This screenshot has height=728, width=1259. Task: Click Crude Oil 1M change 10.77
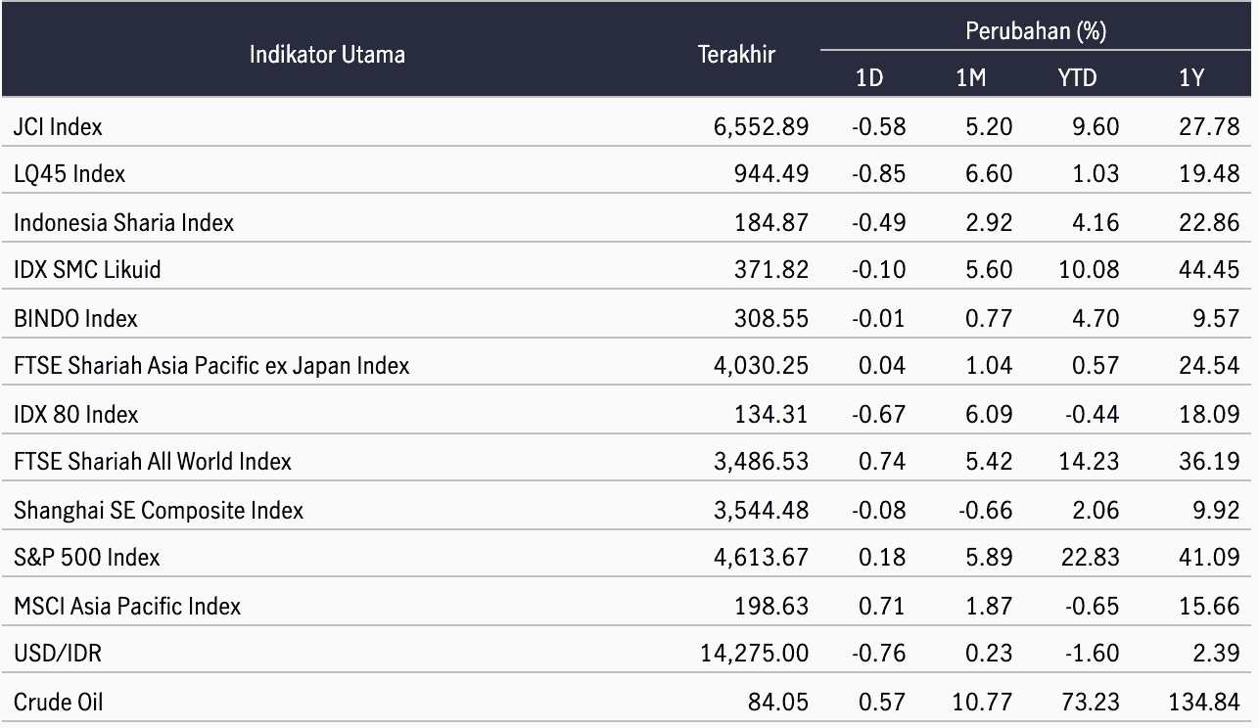pos(984,702)
